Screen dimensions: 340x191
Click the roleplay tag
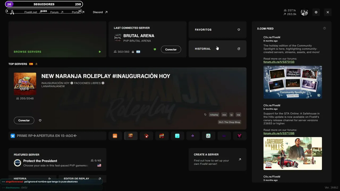[214, 115]
